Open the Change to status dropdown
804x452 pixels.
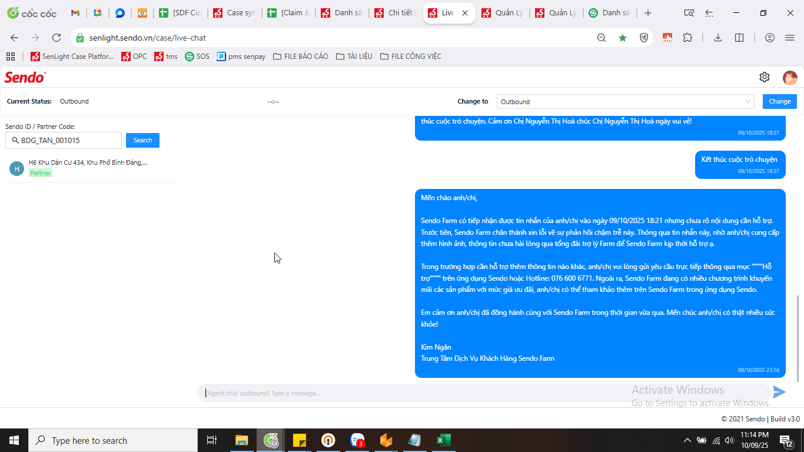(626, 102)
